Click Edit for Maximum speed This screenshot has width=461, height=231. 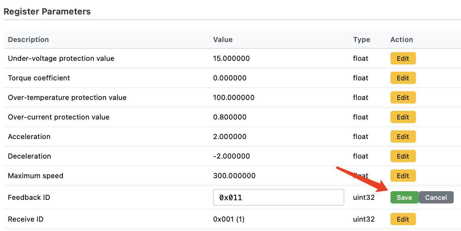tap(403, 176)
